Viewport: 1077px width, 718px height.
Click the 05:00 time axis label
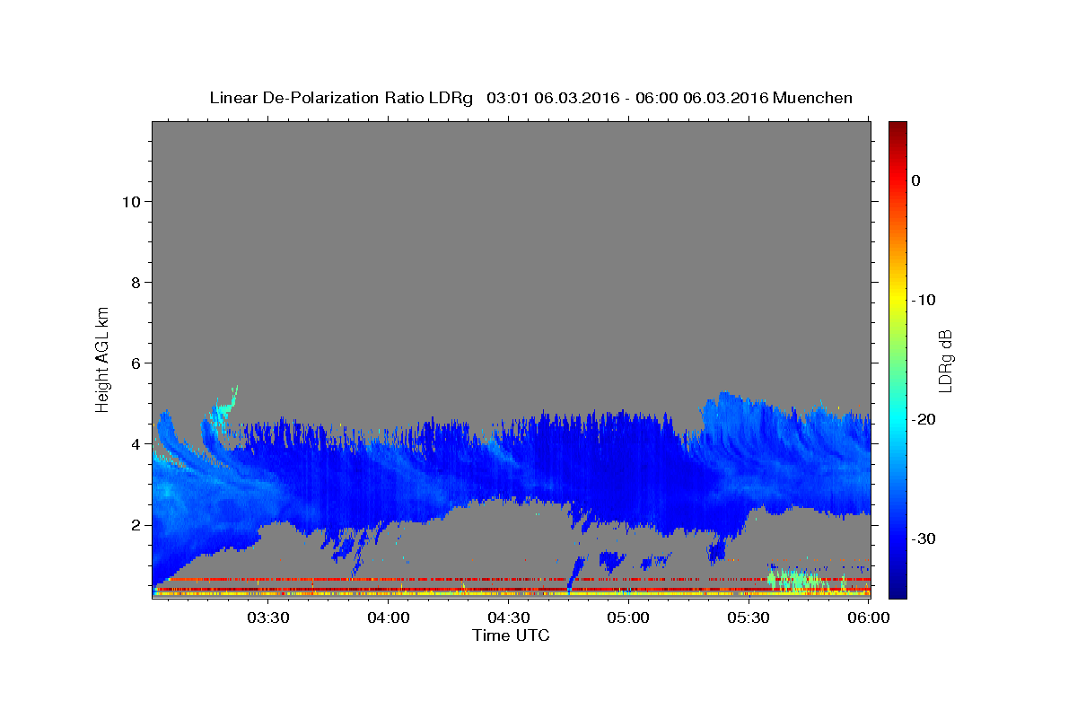pyautogui.click(x=628, y=619)
